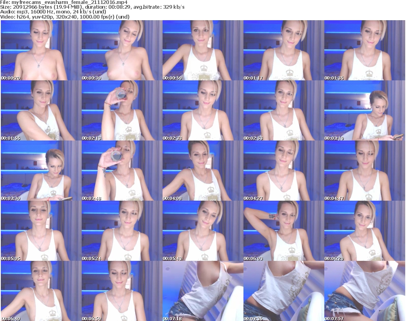Click the 'Size: 20912966 bytes' info line

92,7
